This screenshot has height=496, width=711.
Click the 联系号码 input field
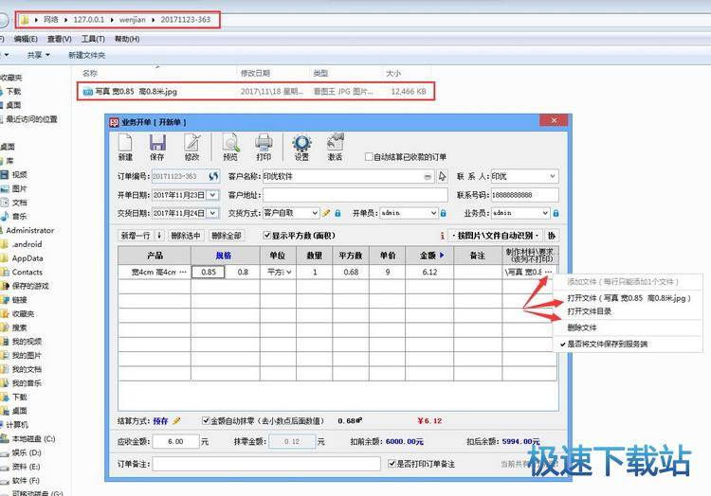[524, 195]
